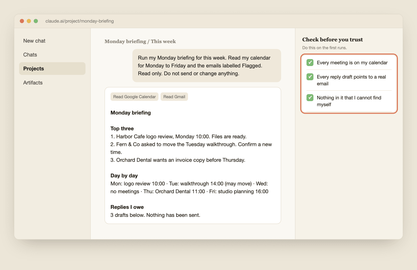
Task: Click the red close window button
Action: tap(22, 21)
